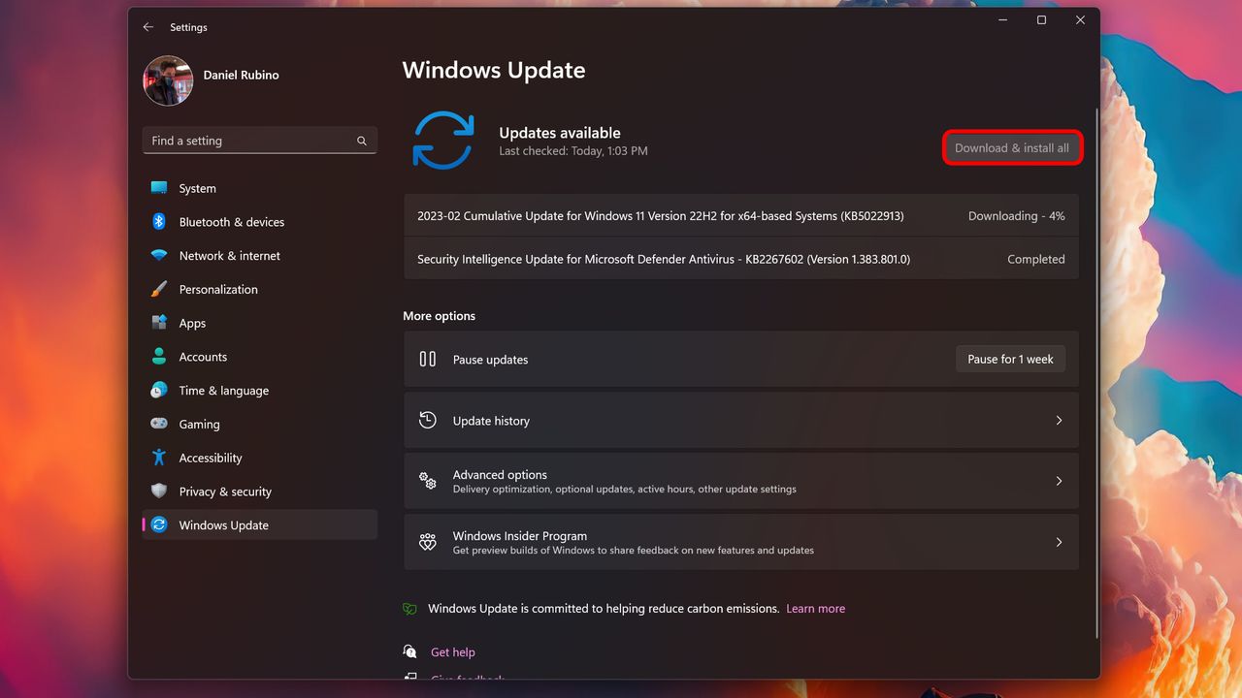The image size is (1242, 698).
Task: Focus the Find a setting search box
Action: 259,141
